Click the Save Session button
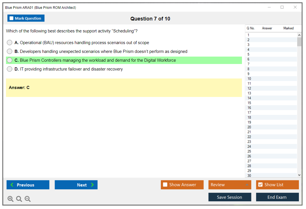This screenshot has height=209, width=306. pyautogui.click(x=229, y=197)
